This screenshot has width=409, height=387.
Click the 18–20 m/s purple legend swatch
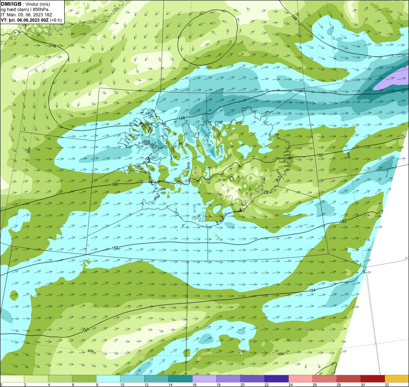coord(229,379)
